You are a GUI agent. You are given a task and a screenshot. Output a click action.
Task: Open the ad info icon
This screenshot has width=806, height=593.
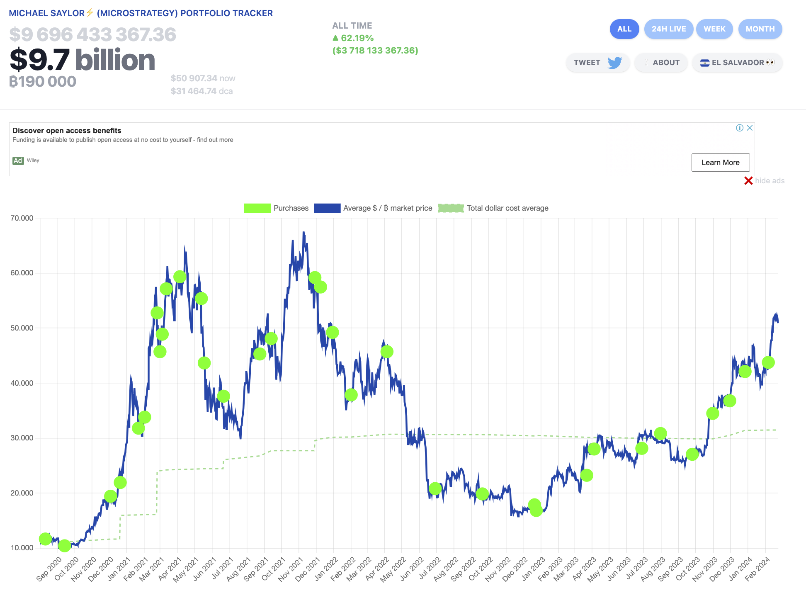pos(739,128)
